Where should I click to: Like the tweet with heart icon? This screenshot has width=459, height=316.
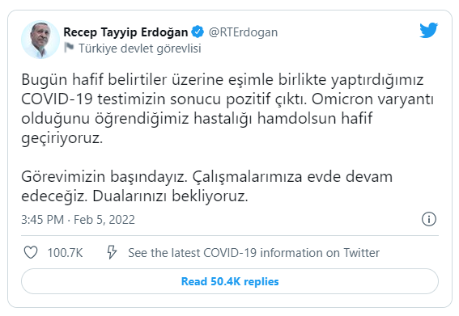[31, 253]
